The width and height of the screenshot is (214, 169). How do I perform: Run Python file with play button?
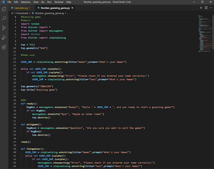click(x=201, y=8)
